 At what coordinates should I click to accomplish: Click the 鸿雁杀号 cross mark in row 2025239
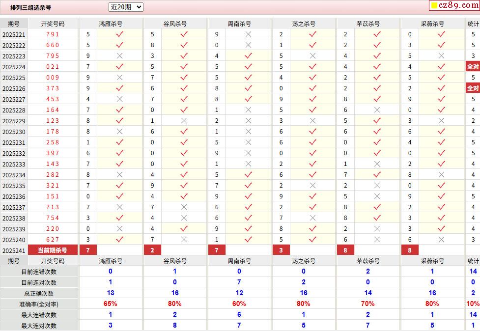(x=120, y=229)
